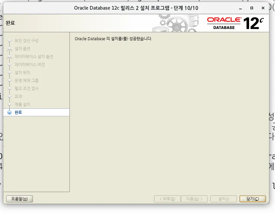Viewport: 275px width, 214px height.
Task: Maximize the installer window
Action: [x=252, y=8]
